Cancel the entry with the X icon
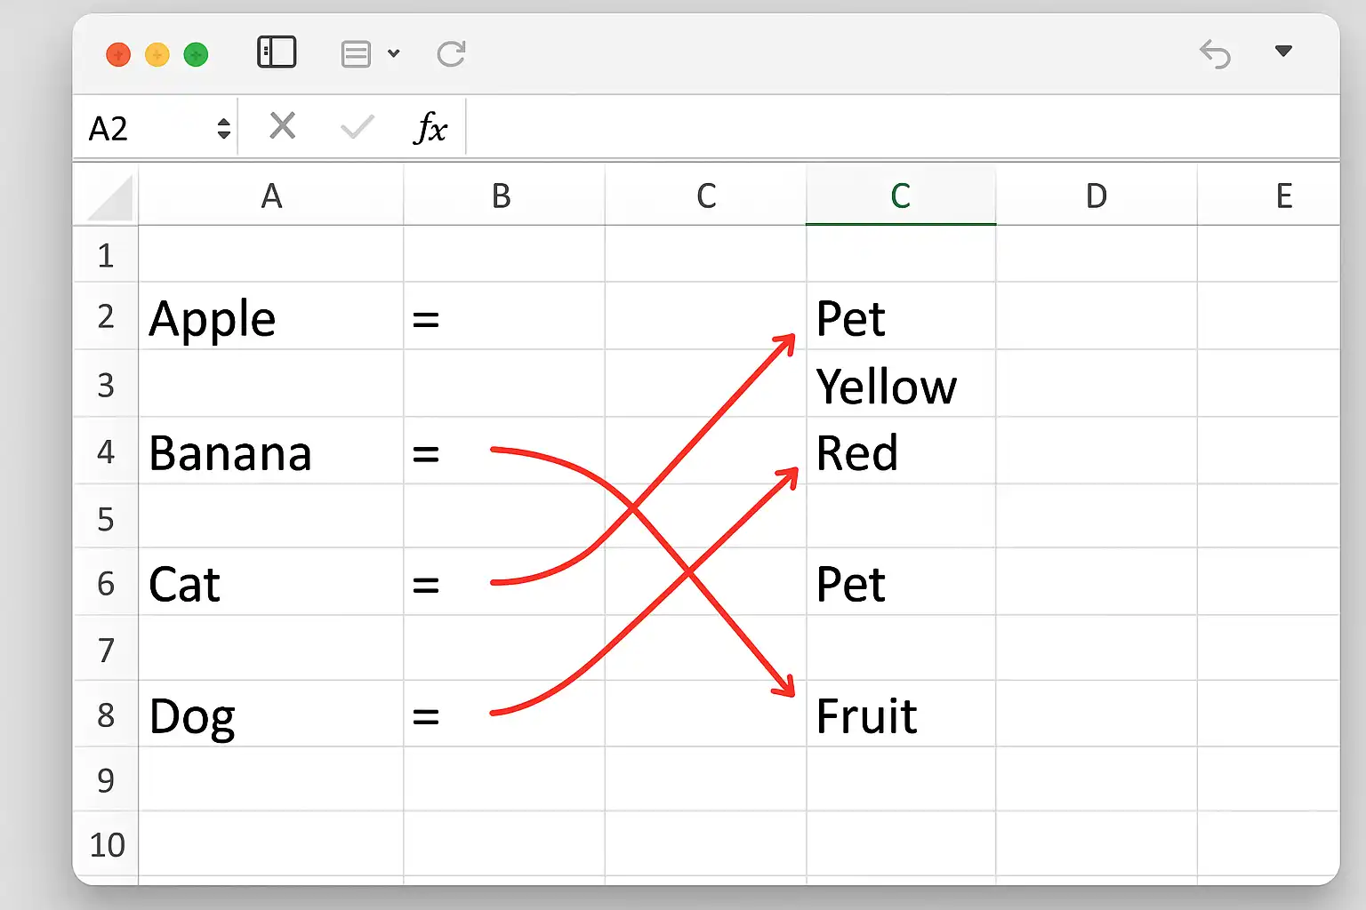1366x910 pixels. pos(283,126)
